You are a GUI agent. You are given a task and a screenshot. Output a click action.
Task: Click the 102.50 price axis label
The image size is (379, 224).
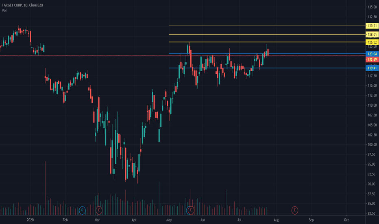[x=372, y=135]
